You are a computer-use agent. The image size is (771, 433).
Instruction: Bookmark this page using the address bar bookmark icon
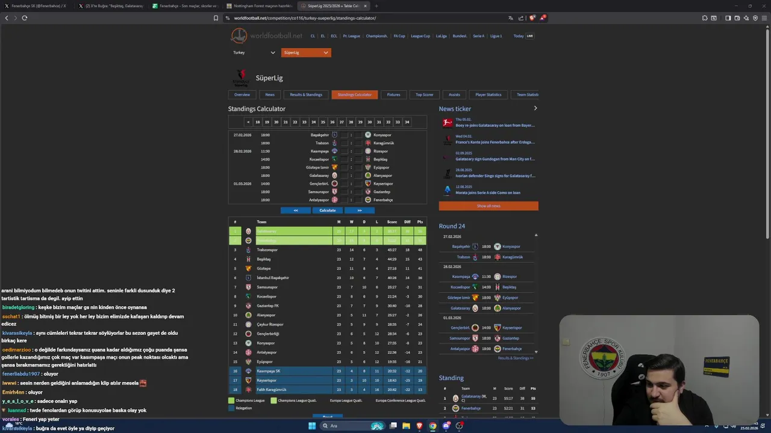pos(216,18)
